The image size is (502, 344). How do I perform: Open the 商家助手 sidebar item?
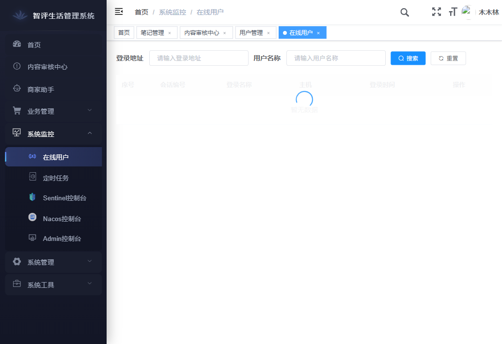click(x=41, y=89)
